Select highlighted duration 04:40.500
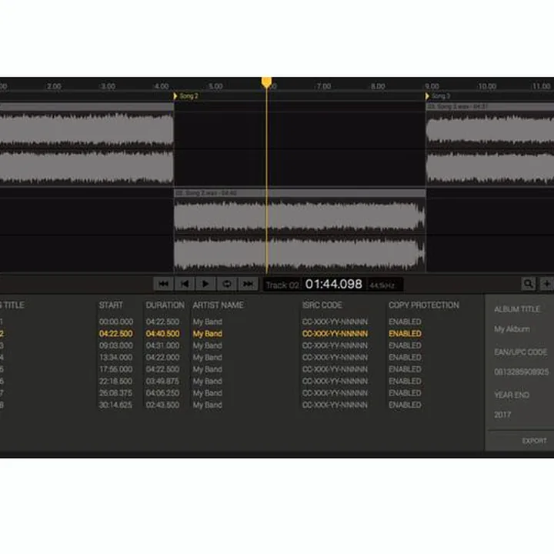 pyautogui.click(x=162, y=333)
